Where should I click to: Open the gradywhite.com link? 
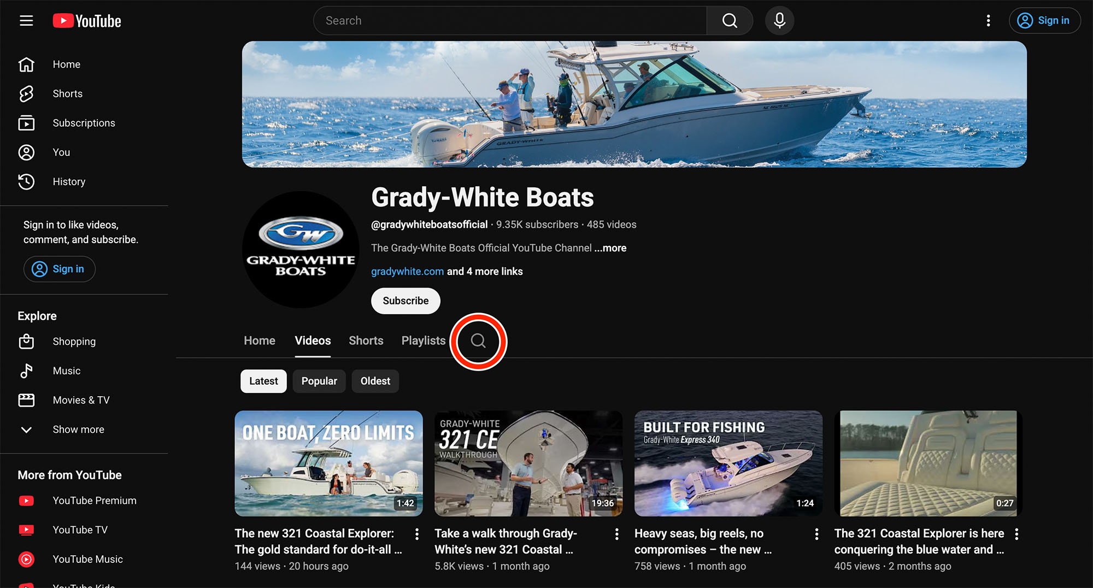pyautogui.click(x=407, y=272)
